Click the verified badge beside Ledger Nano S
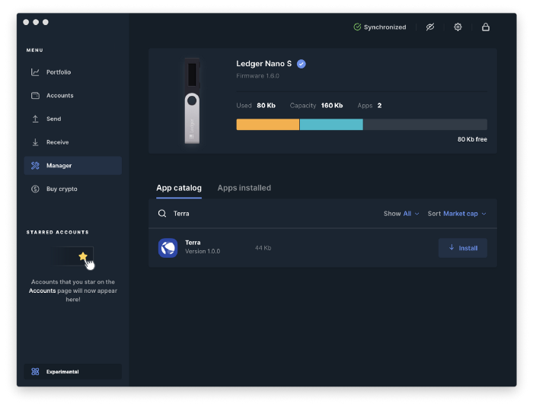533x407 pixels. pyautogui.click(x=302, y=64)
